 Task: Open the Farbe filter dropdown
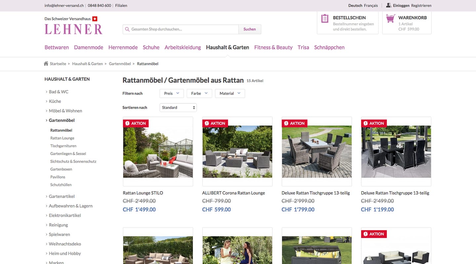pos(199,93)
